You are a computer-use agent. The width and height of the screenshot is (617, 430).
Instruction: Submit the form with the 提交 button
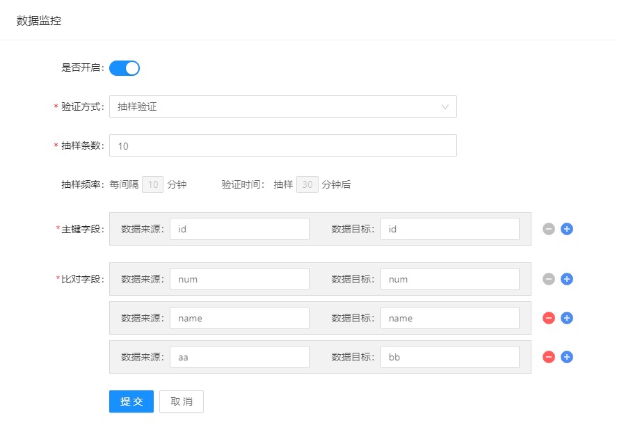(131, 401)
